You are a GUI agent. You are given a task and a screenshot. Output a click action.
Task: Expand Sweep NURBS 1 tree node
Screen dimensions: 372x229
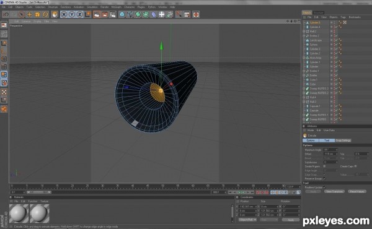click(304, 115)
